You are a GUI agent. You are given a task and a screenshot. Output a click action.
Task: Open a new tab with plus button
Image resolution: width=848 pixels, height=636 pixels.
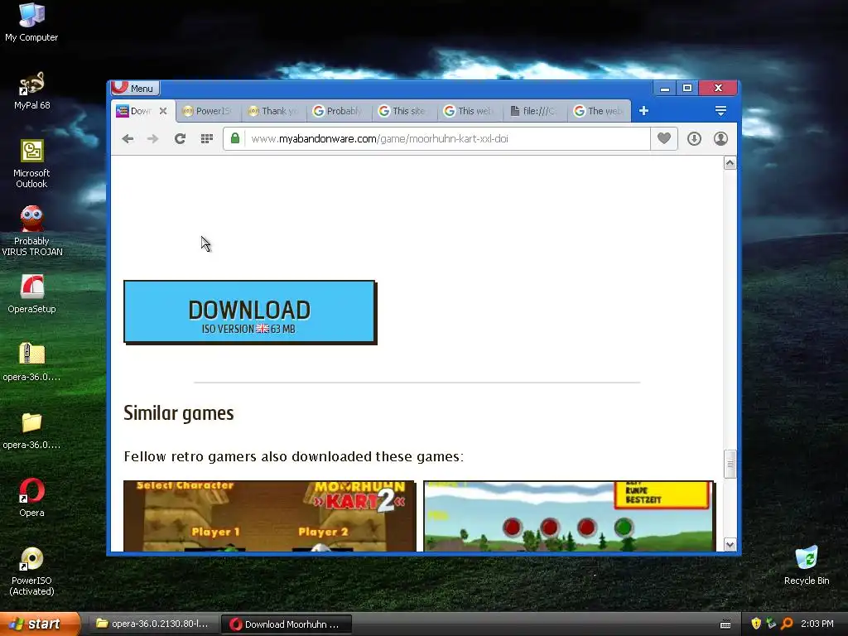[x=643, y=111]
